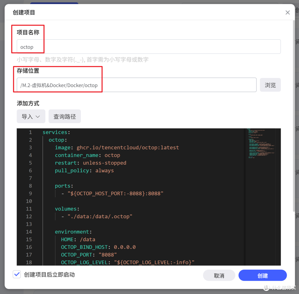Click the image line ghcr.io/tencentcloud/octop:latest
The height and width of the screenshot is (294, 299).
[x=117, y=147]
